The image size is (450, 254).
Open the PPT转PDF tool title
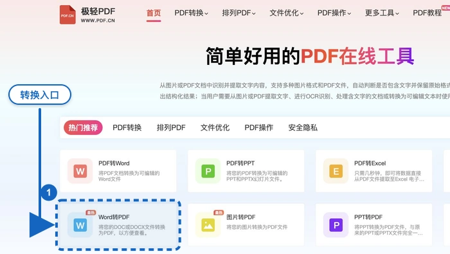(x=368, y=217)
